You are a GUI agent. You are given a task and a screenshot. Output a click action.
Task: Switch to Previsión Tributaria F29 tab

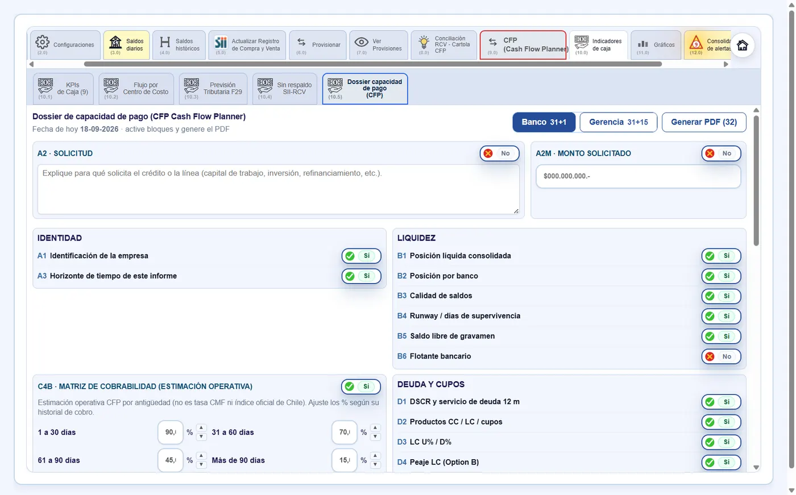[x=213, y=89]
